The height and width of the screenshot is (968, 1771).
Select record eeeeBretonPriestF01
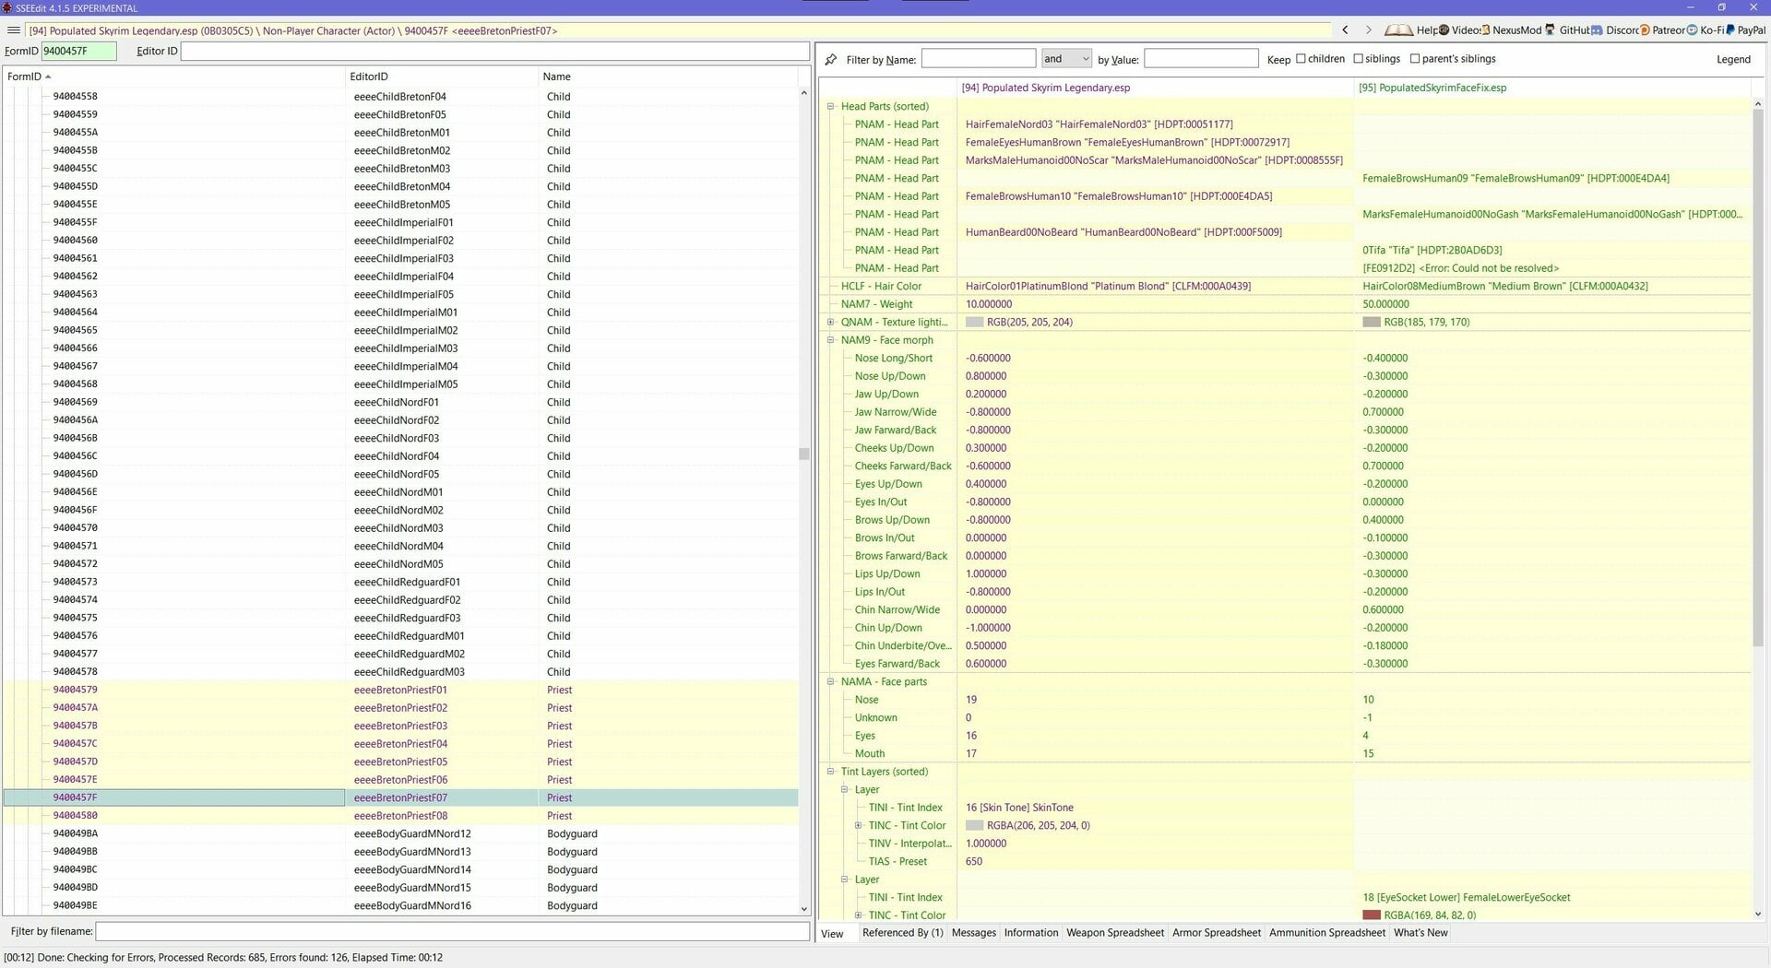[400, 690]
